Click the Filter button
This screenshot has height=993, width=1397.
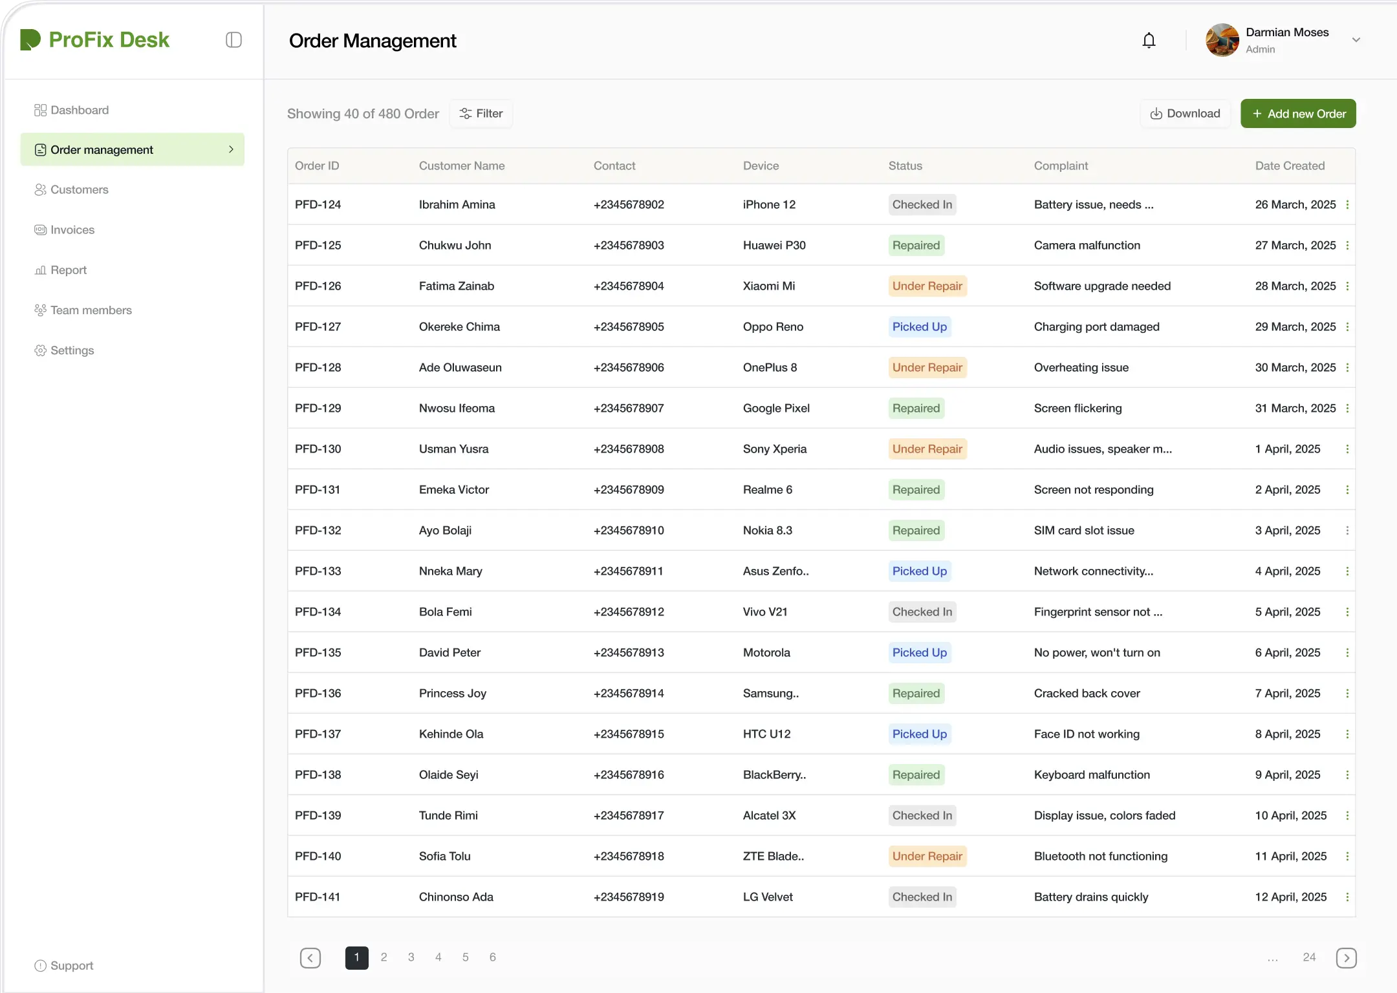(x=481, y=114)
